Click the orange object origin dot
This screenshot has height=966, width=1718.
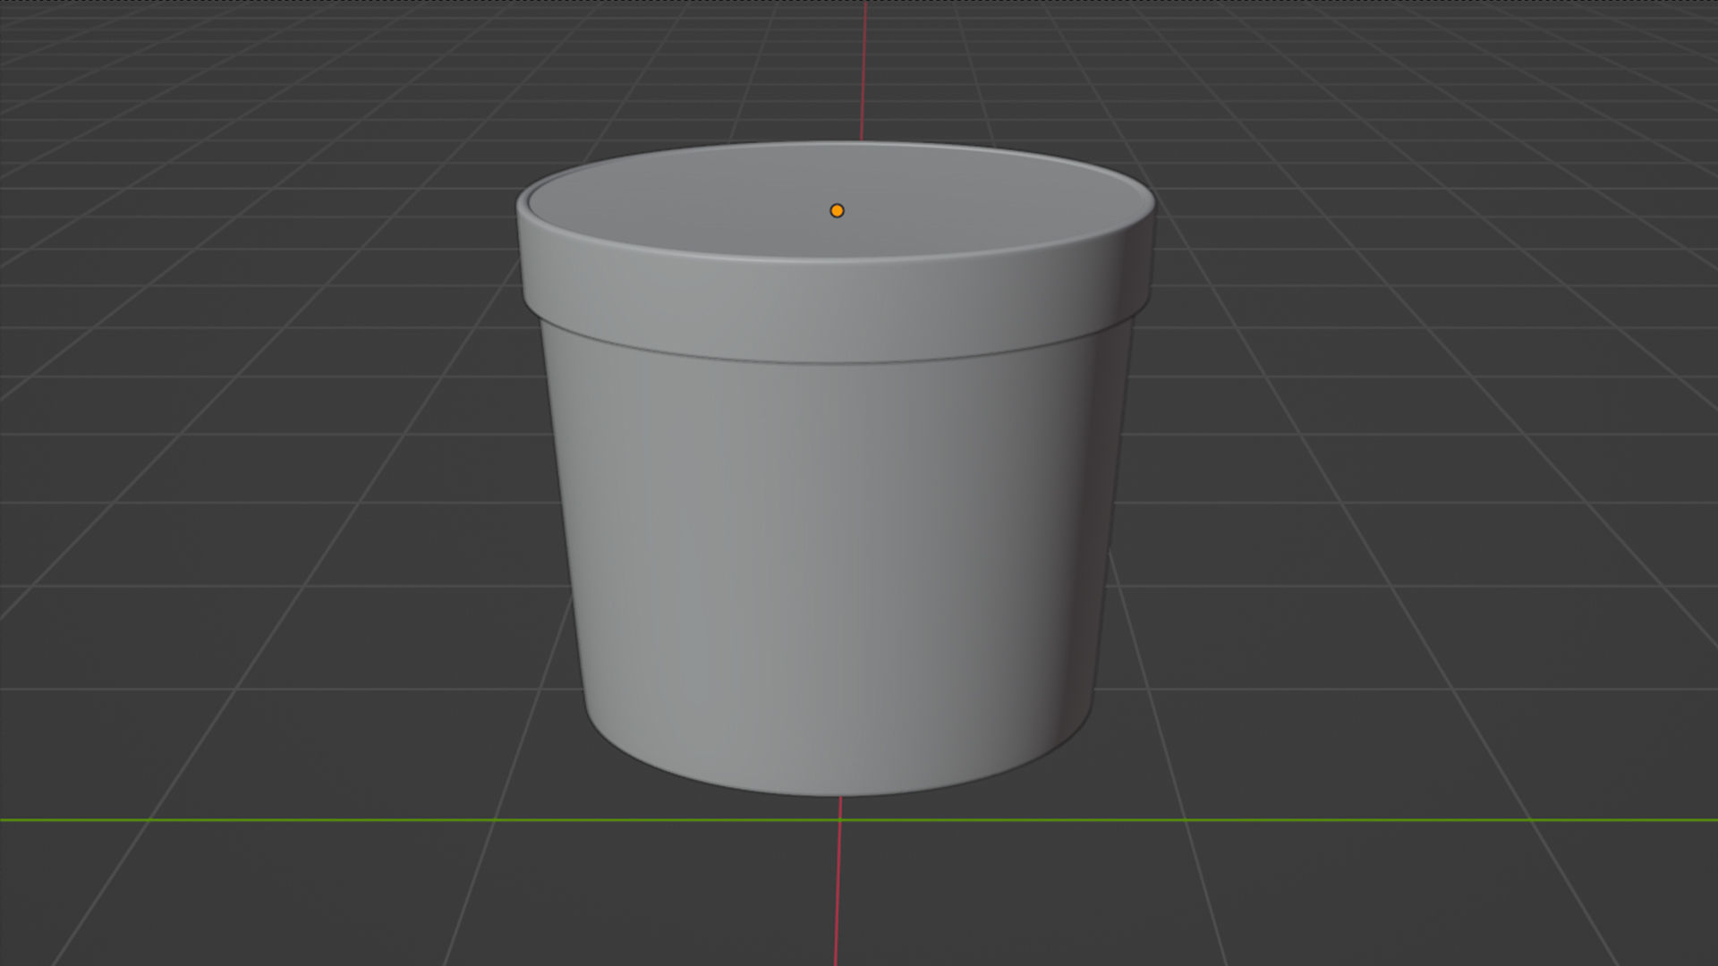pos(837,211)
